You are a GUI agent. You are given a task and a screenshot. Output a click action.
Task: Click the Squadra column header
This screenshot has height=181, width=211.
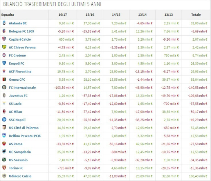7,15
